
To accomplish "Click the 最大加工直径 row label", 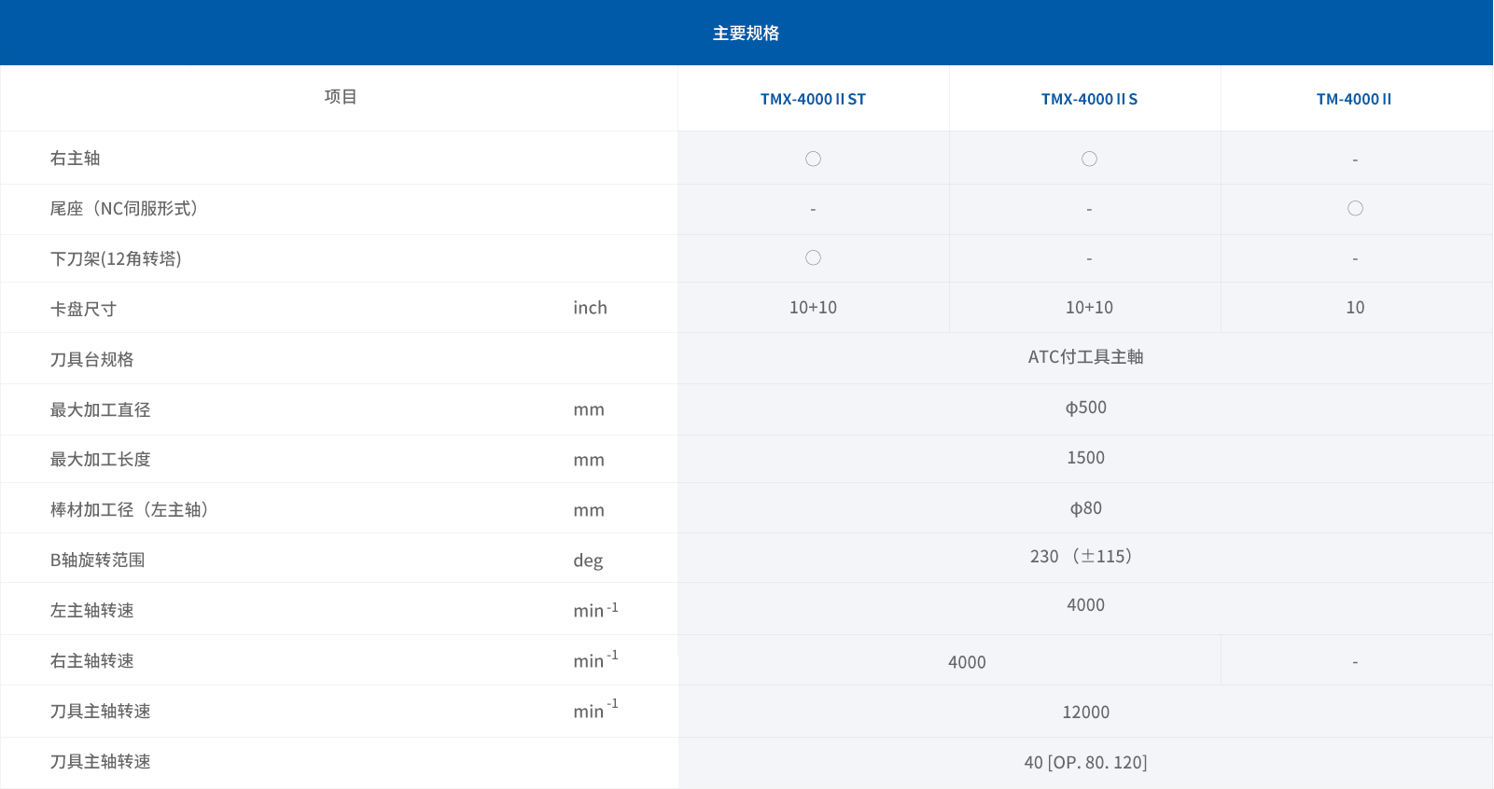I will click(x=100, y=409).
